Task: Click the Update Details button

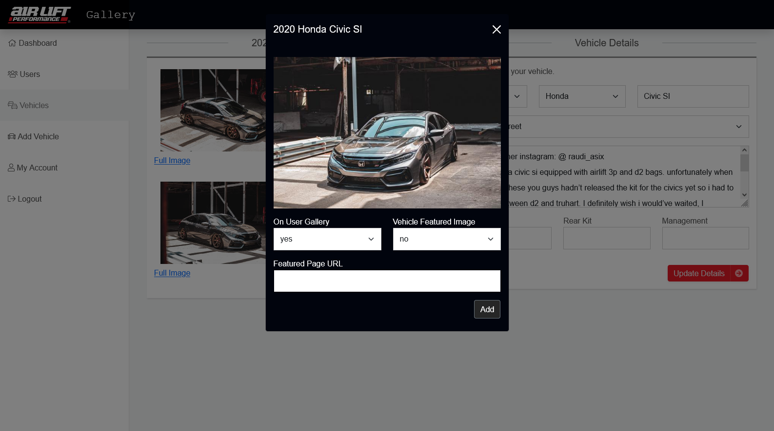Action: (x=708, y=273)
